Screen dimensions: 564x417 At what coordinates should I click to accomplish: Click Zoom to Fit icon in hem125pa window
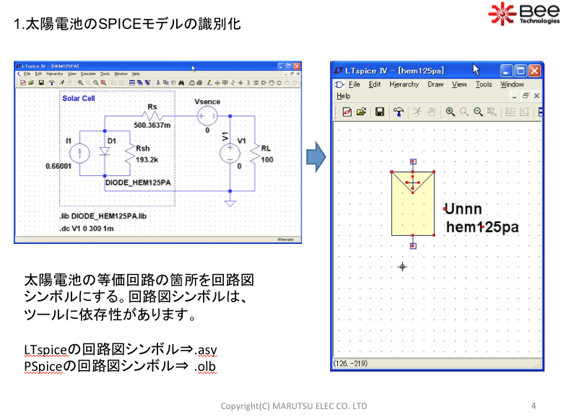tap(492, 112)
